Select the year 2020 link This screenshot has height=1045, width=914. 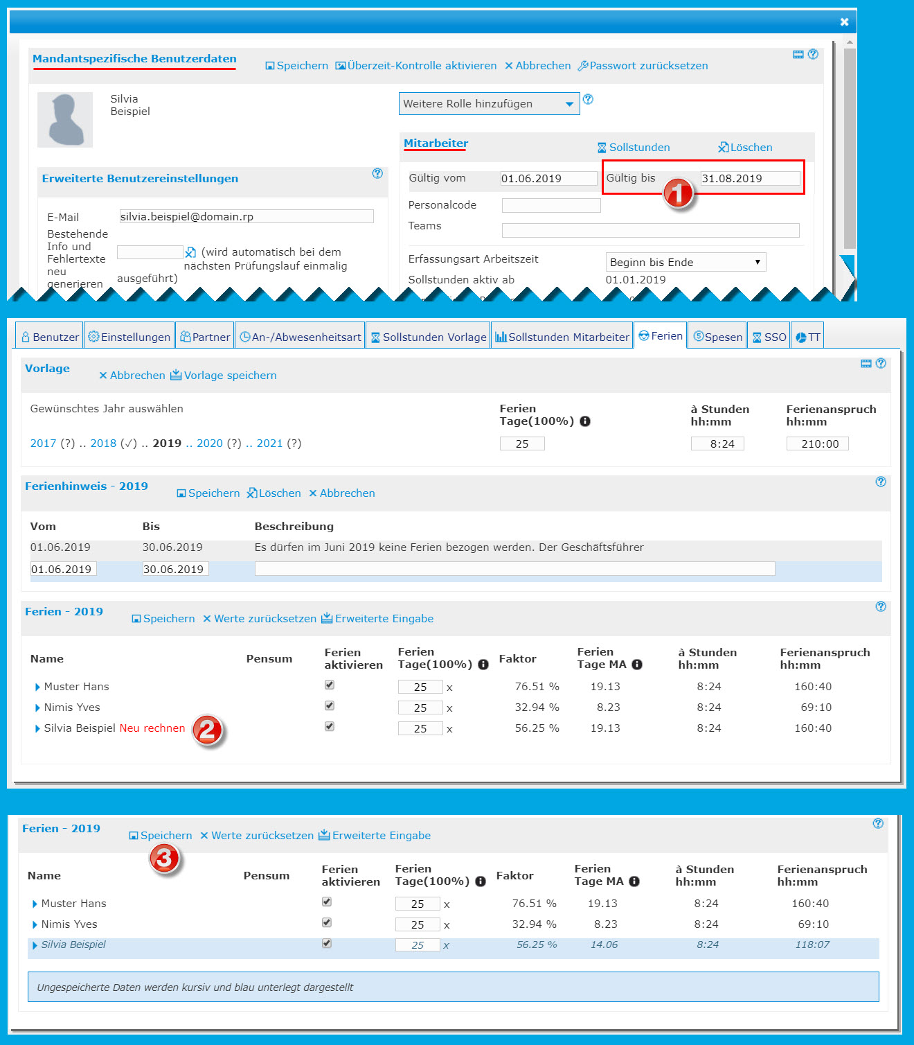click(210, 444)
